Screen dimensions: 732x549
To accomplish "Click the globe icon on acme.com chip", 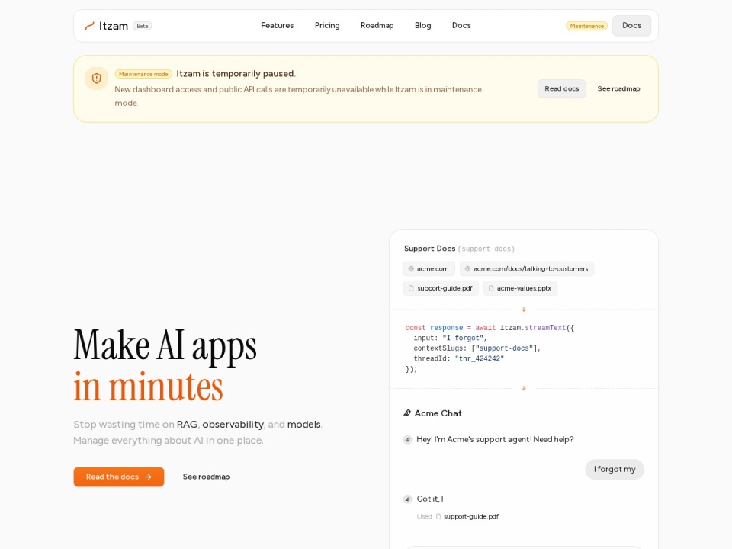I will pyautogui.click(x=411, y=269).
